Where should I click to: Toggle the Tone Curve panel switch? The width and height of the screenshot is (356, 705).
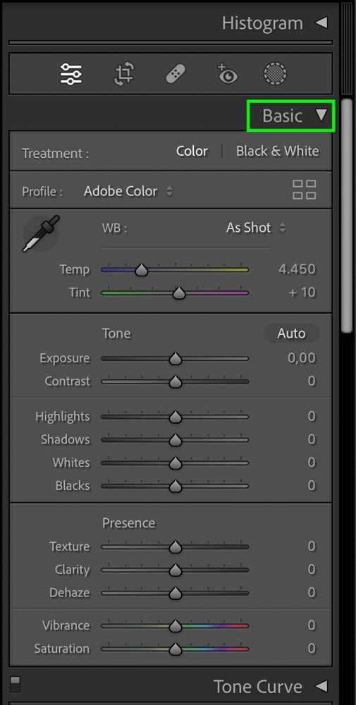[16, 684]
